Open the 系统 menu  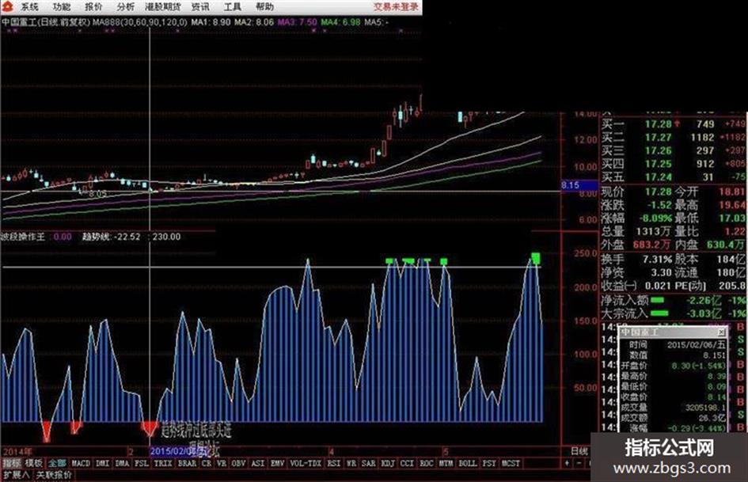[x=29, y=6]
